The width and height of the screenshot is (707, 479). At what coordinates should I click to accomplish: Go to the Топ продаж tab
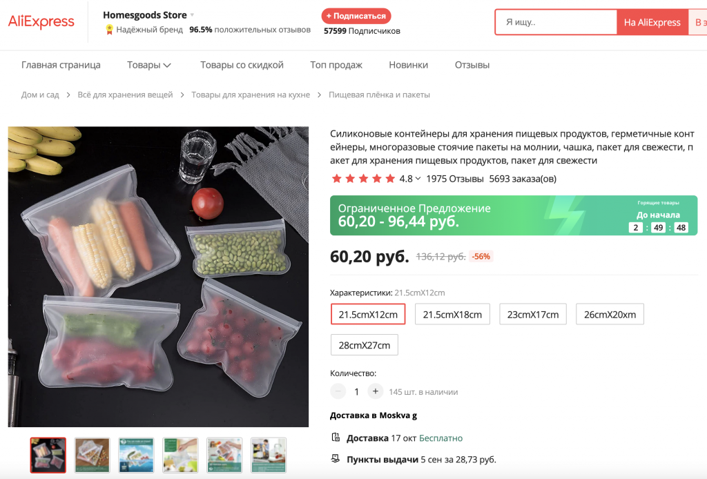point(336,65)
